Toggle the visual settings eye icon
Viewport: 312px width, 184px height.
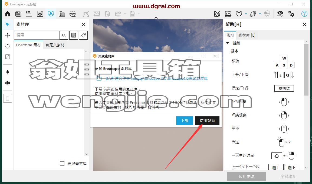point(280,14)
